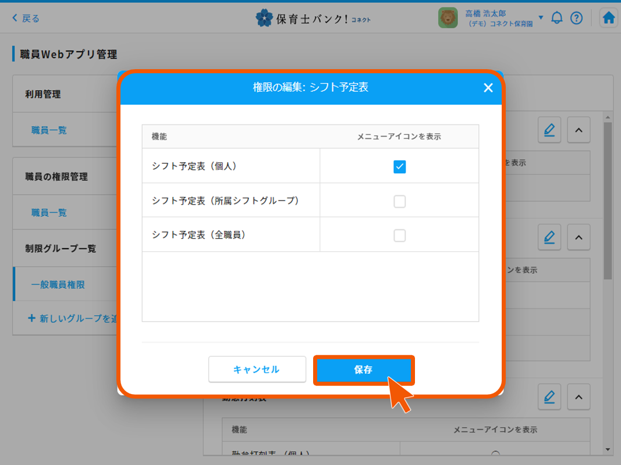Collapse the topmost section with chevron

coord(578,130)
